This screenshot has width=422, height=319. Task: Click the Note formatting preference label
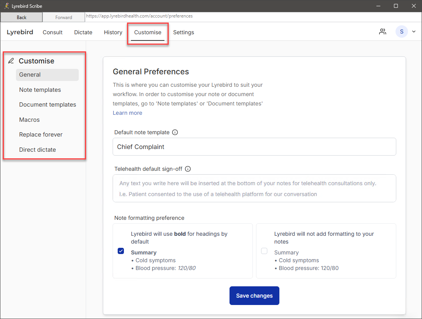(149, 218)
